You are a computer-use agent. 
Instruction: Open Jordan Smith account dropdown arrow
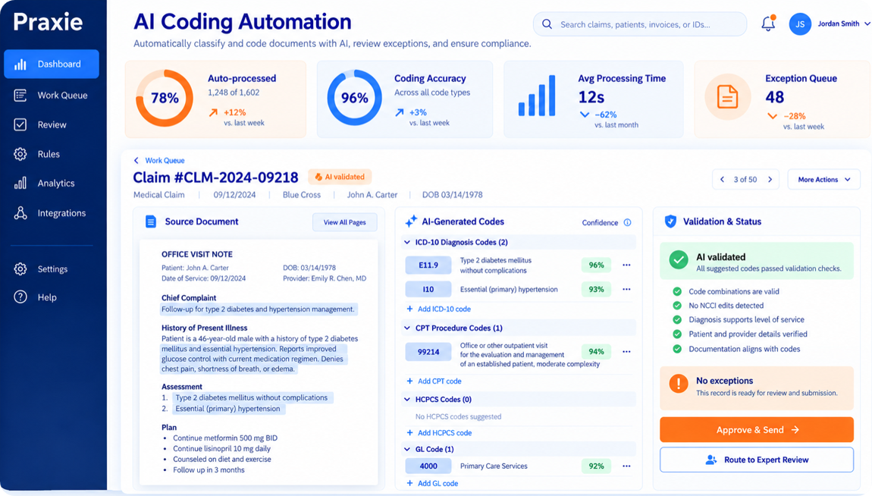point(867,24)
